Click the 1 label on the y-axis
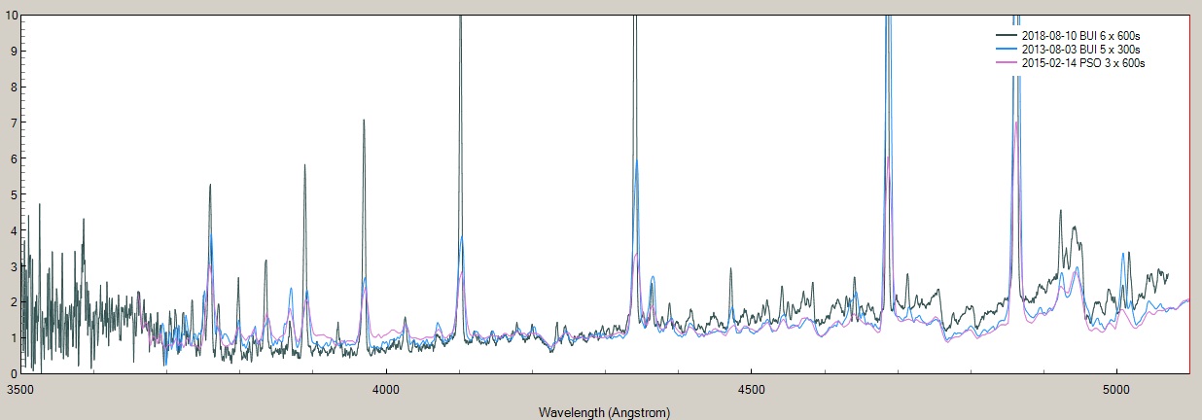Screen dimensions: 1202x420 click(x=12, y=337)
